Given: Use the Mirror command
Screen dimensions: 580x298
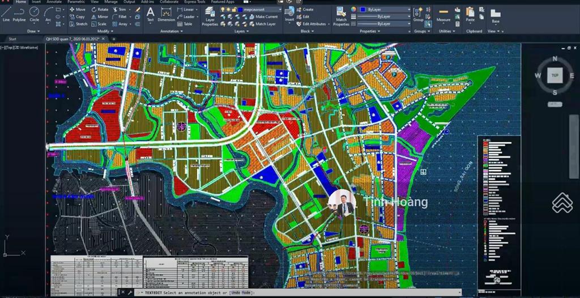Looking at the screenshot, I should pos(100,16).
